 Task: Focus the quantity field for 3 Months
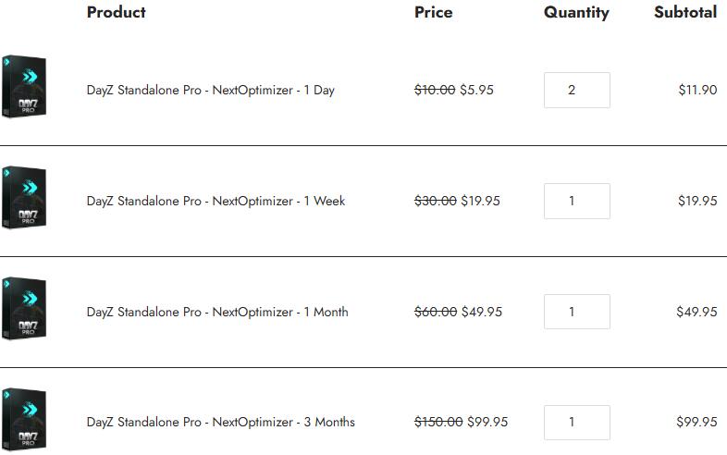(577, 423)
